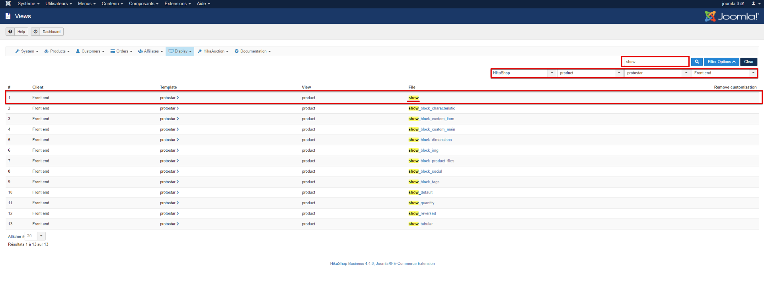This screenshot has width=764, height=291.
Task: Open the show_block_img view file
Action: [x=423, y=150]
